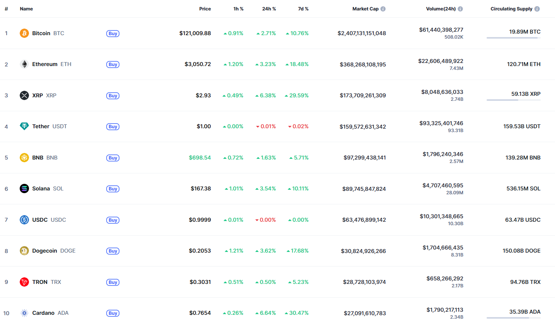555x326 pixels.
Task: Open the Ethereum ETH coin page
Action: click(x=52, y=64)
